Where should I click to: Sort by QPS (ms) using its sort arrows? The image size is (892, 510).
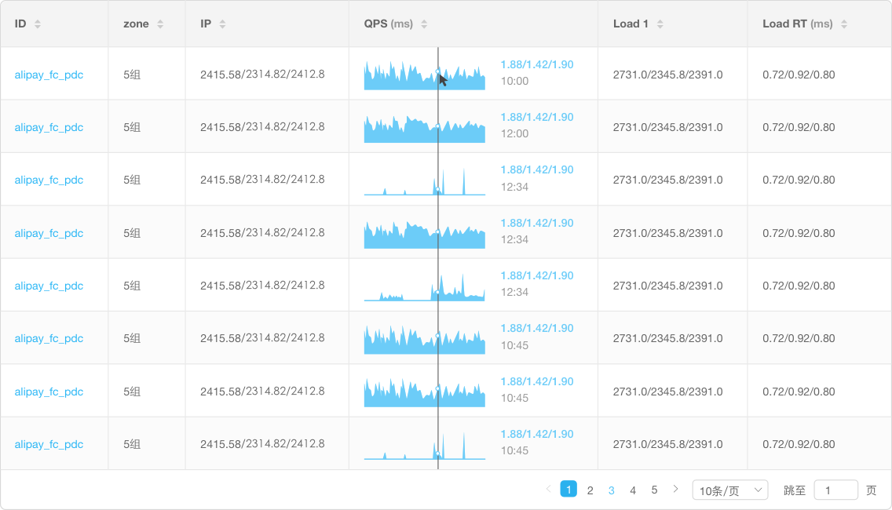point(424,24)
